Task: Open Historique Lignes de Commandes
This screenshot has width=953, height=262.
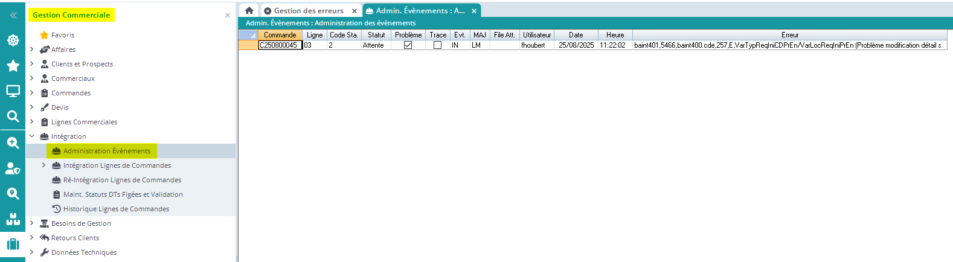Action: [x=116, y=209]
